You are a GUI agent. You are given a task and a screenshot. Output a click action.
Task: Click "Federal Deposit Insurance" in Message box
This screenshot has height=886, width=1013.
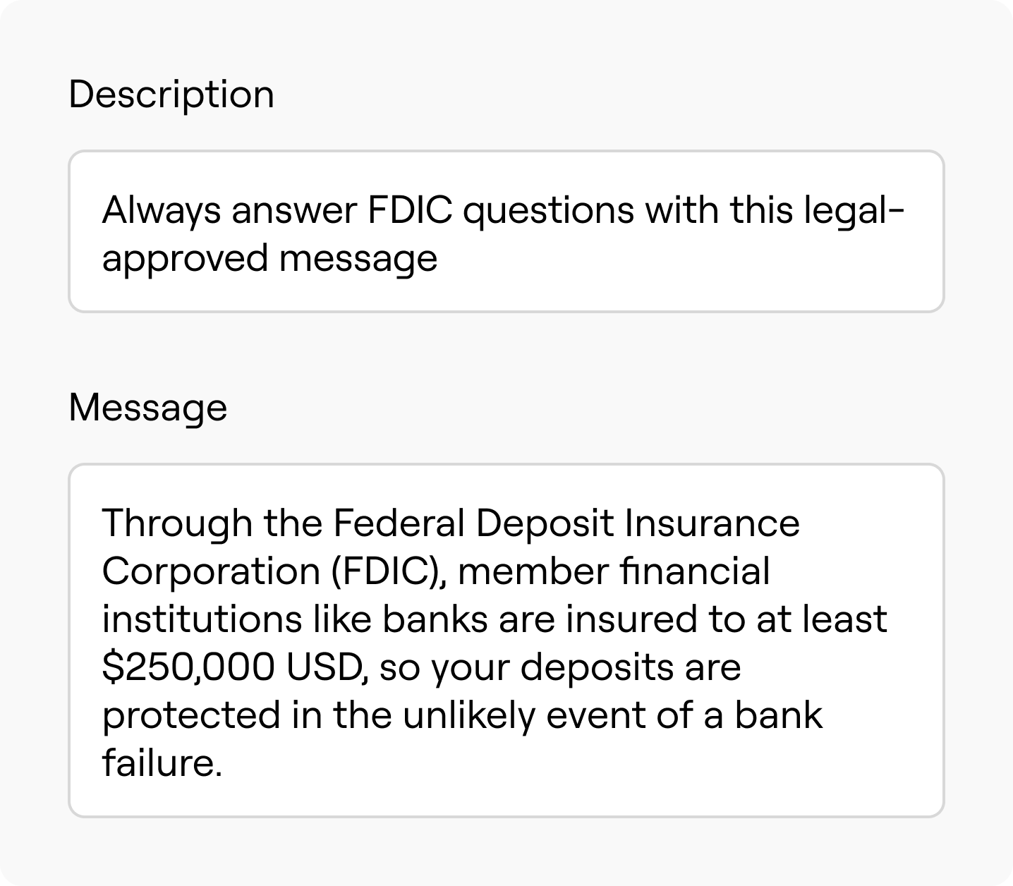[565, 523]
